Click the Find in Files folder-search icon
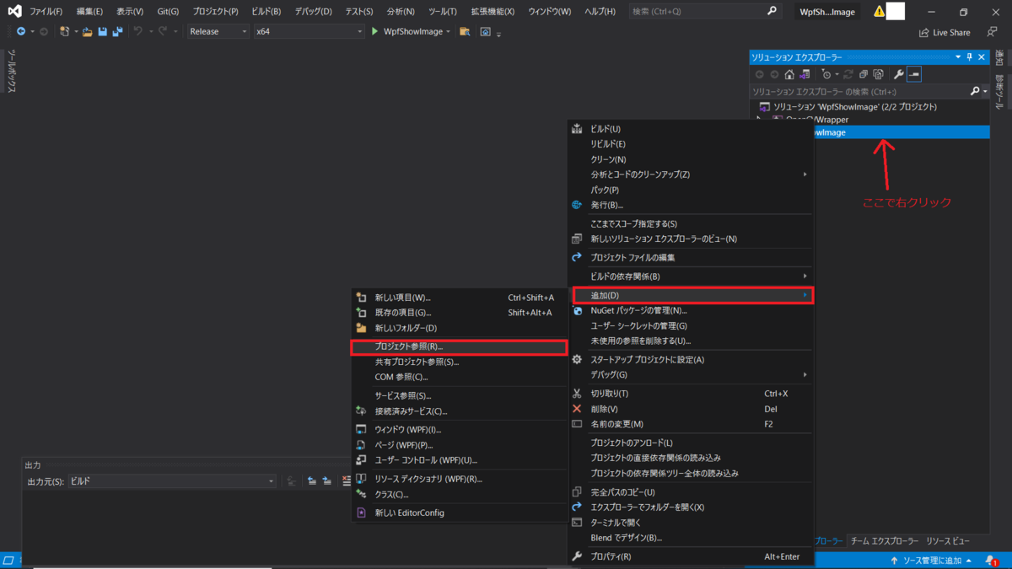 pos(465,31)
